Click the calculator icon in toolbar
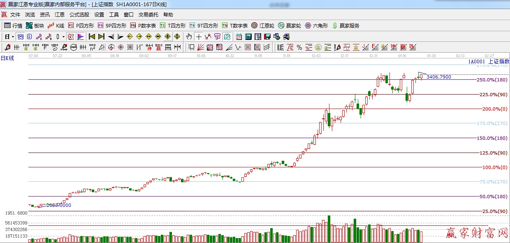Viewport: 510px width, 243px height. [x=249, y=37]
